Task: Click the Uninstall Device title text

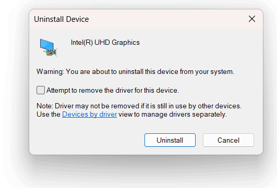Action: click(62, 19)
